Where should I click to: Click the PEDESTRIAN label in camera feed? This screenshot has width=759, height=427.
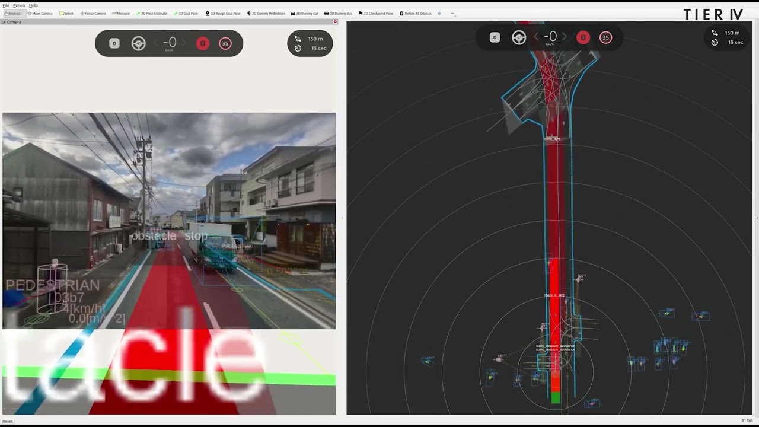[x=53, y=285]
